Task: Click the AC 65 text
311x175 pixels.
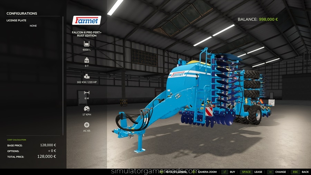Action: pyautogui.click(x=87, y=131)
